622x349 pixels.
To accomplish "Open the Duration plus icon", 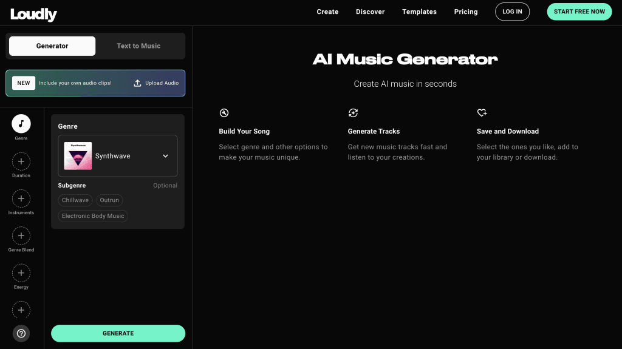I will 21,161.
